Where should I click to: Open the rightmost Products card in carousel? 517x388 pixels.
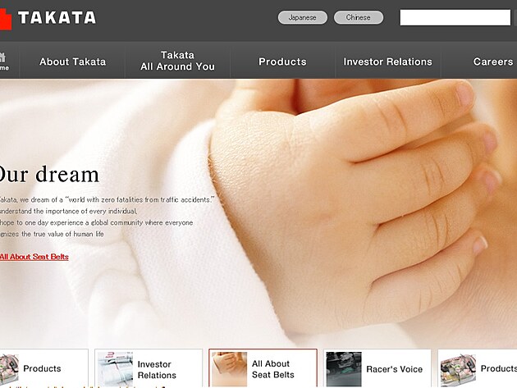497,368
